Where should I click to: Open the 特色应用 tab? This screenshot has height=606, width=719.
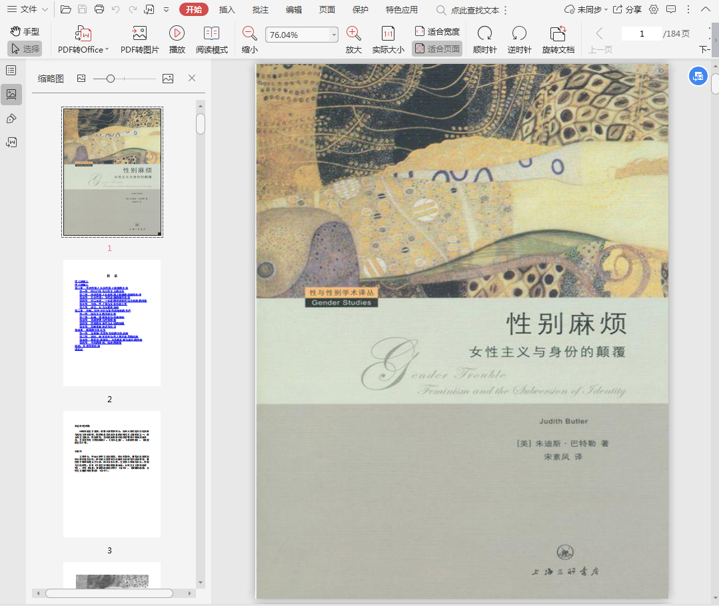[402, 9]
